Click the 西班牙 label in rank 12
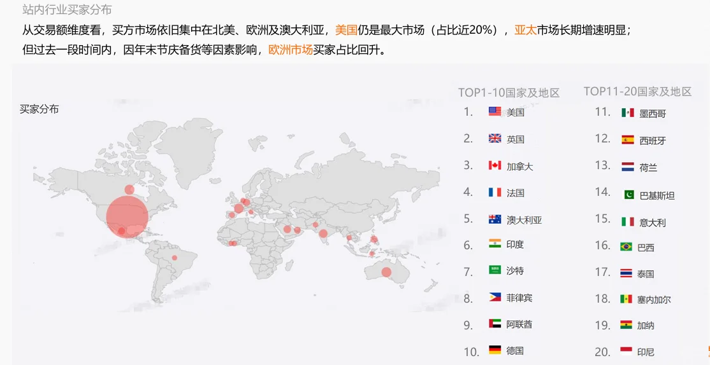Viewport: 710px width, 365px height. point(653,141)
